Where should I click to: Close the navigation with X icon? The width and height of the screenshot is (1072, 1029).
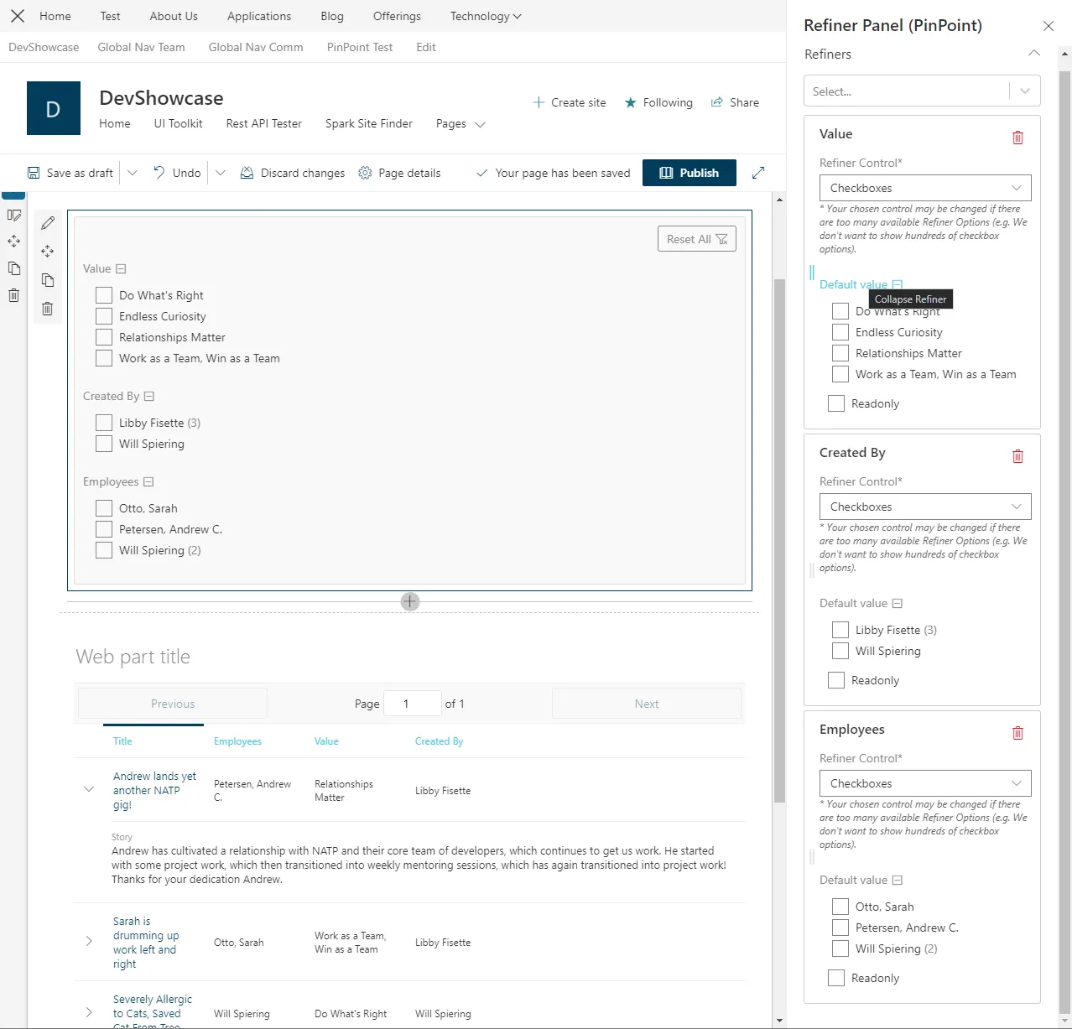17,16
